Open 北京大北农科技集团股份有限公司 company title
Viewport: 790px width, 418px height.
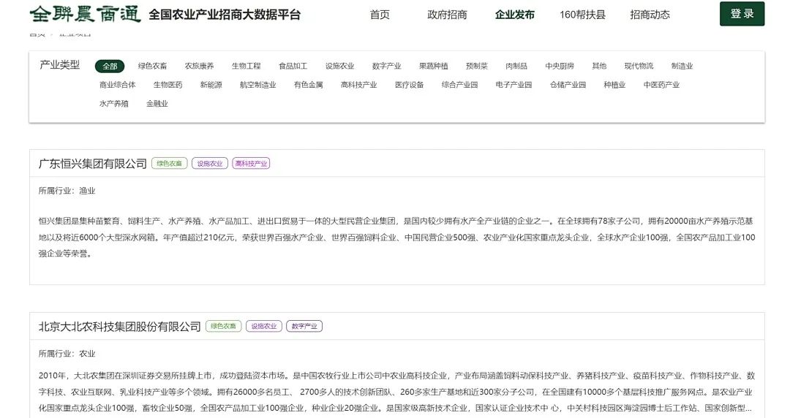point(120,327)
